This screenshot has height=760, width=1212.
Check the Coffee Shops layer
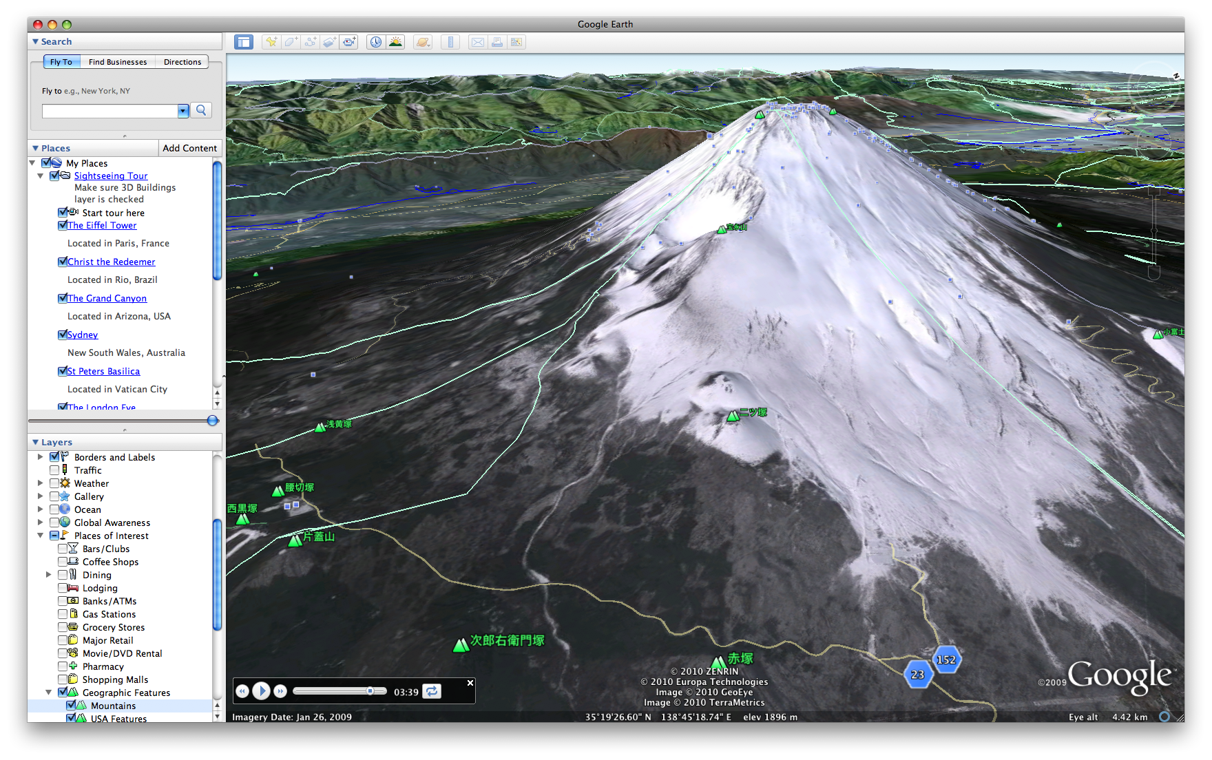tap(63, 562)
